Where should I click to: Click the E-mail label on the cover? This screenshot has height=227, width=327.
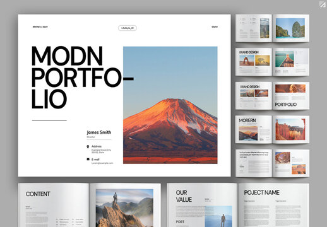pos(95,160)
